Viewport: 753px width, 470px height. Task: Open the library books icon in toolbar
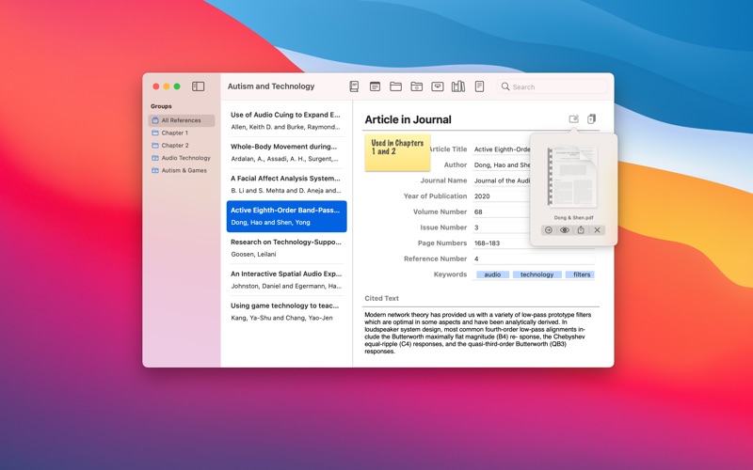[x=458, y=86]
